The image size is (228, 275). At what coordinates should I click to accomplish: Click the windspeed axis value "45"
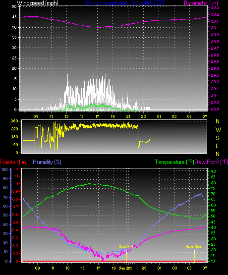coord(14,17)
